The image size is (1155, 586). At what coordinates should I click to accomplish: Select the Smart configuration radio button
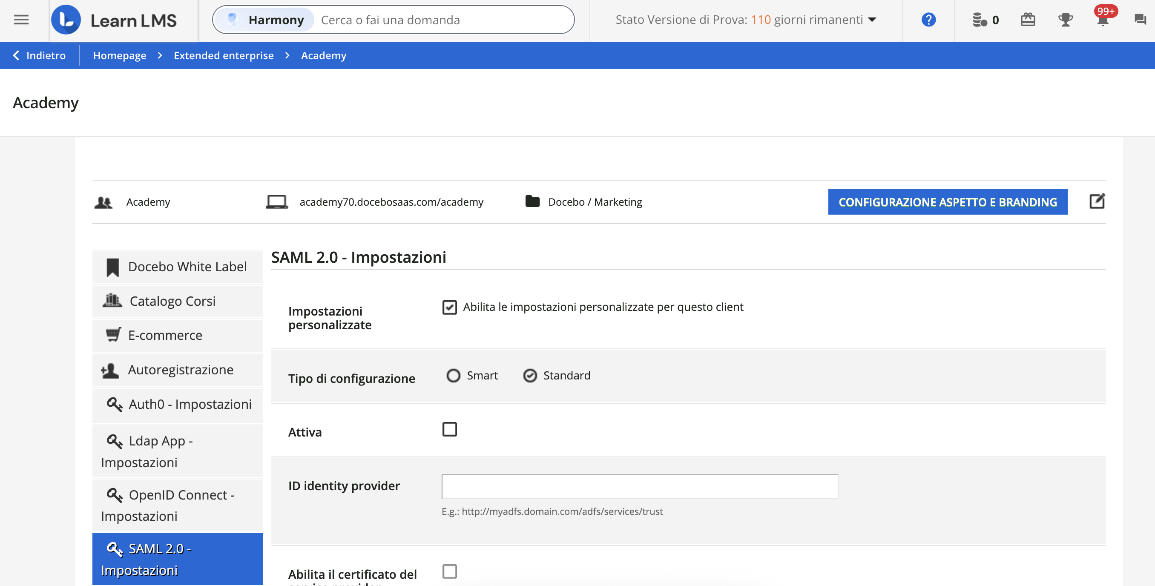coord(453,376)
